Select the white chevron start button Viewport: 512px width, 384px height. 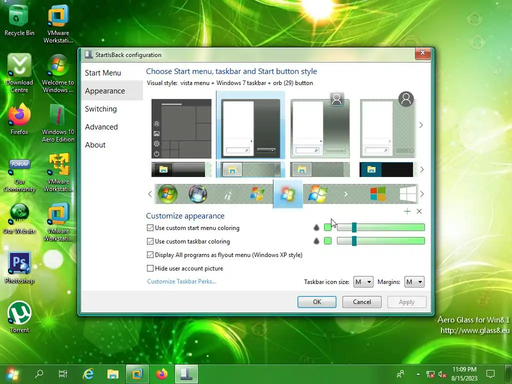[x=346, y=194]
